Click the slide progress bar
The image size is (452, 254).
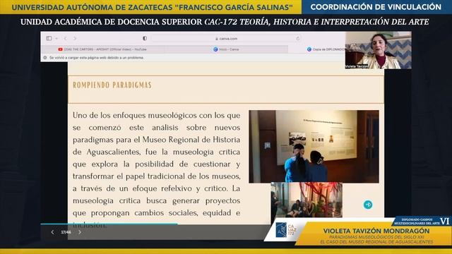(x=109, y=224)
